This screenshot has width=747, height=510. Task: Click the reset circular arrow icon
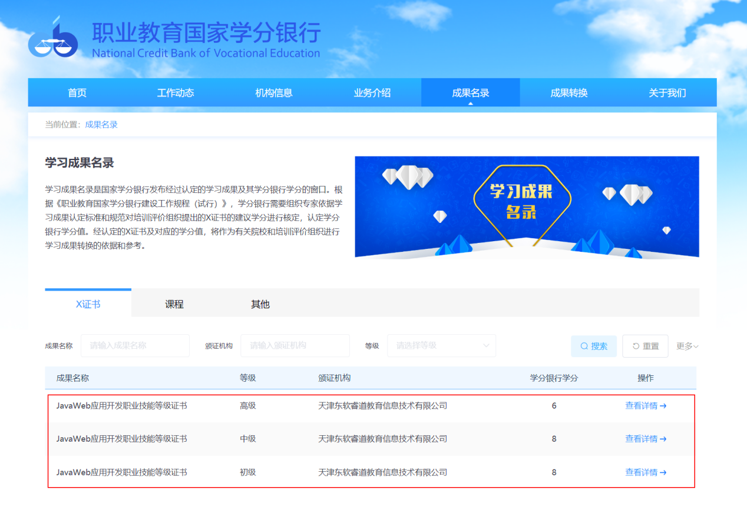point(636,346)
